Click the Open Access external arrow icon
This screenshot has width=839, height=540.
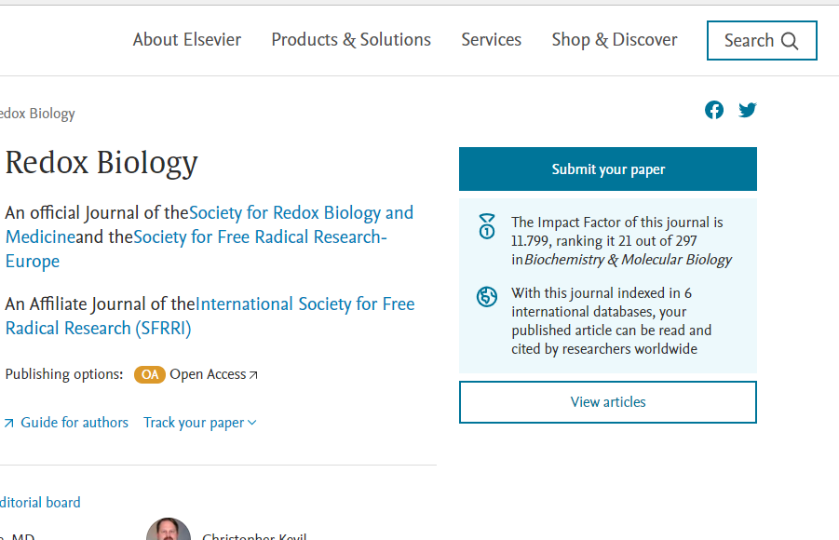coord(253,375)
